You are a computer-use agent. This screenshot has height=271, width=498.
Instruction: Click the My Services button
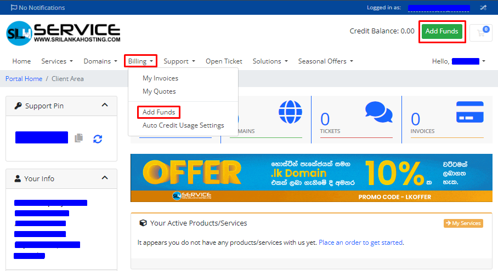463,223
